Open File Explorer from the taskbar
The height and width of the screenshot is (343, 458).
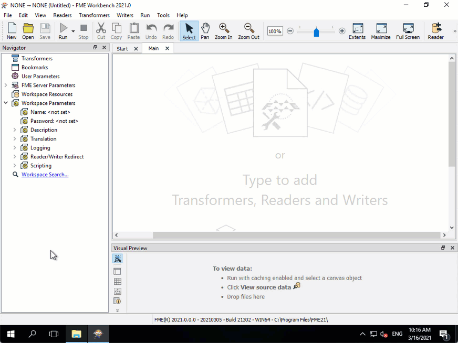tap(76, 334)
